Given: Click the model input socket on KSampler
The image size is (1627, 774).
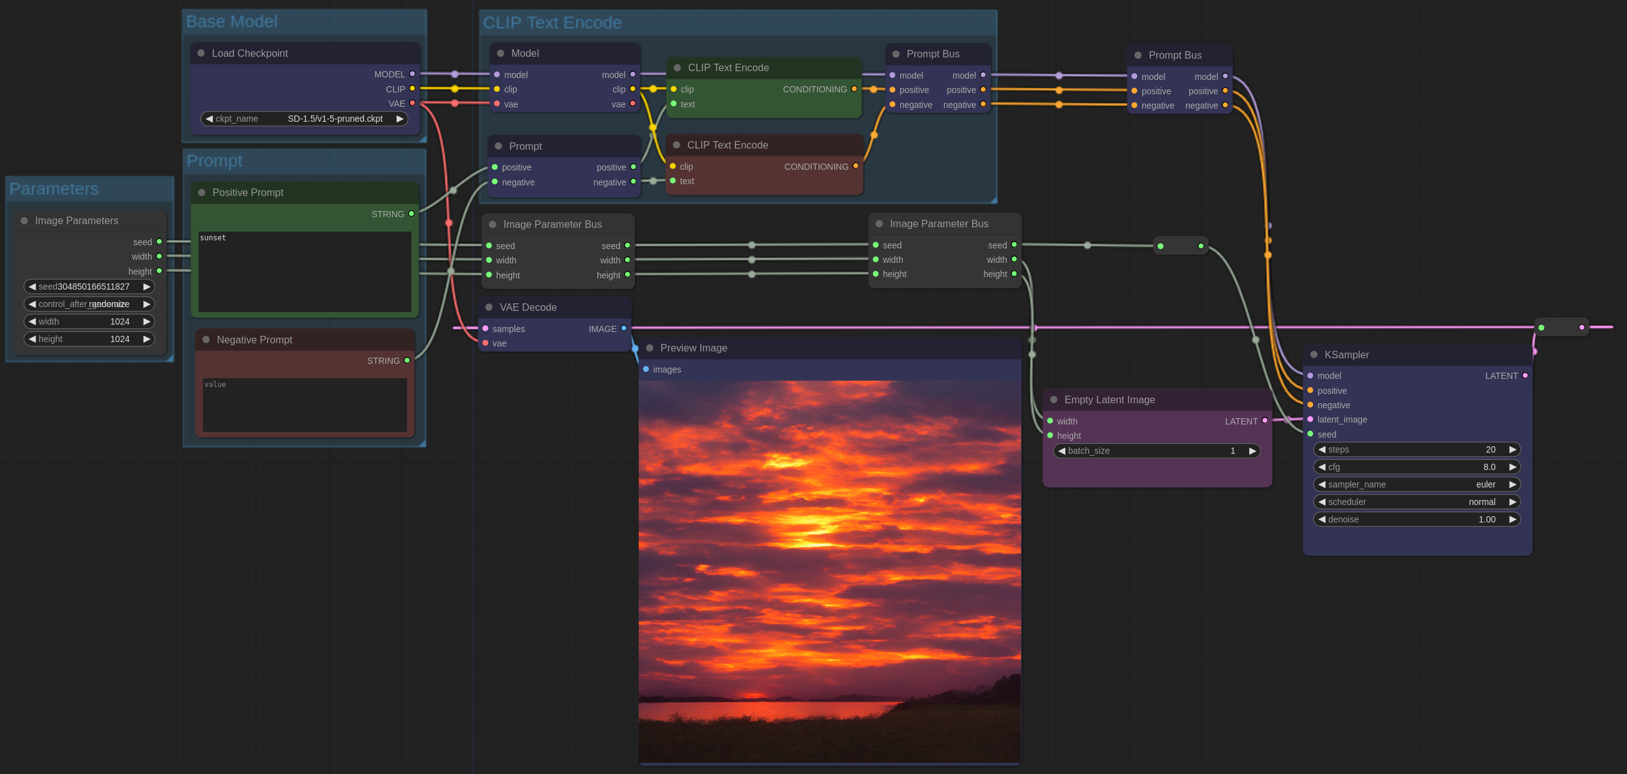Looking at the screenshot, I should [x=1310, y=376].
